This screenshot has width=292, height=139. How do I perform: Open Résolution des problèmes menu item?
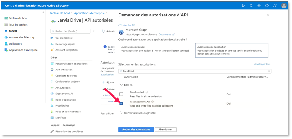[70, 131]
